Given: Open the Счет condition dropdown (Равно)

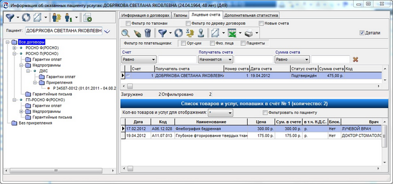Looking at the screenshot, I should [x=139, y=60].
